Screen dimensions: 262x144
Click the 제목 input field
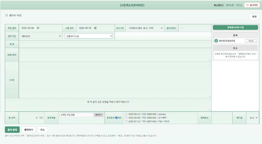pos(115,44)
